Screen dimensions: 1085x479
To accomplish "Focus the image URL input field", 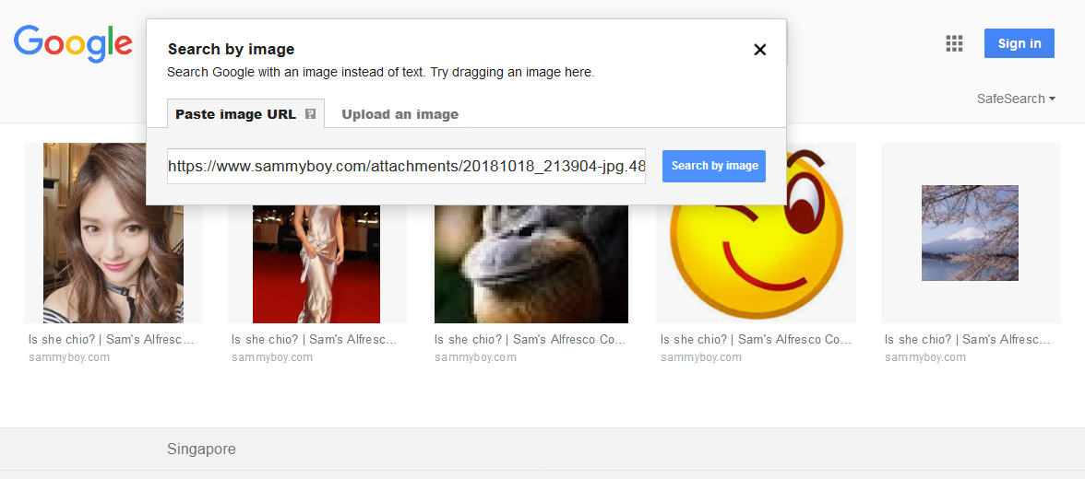I will point(406,166).
